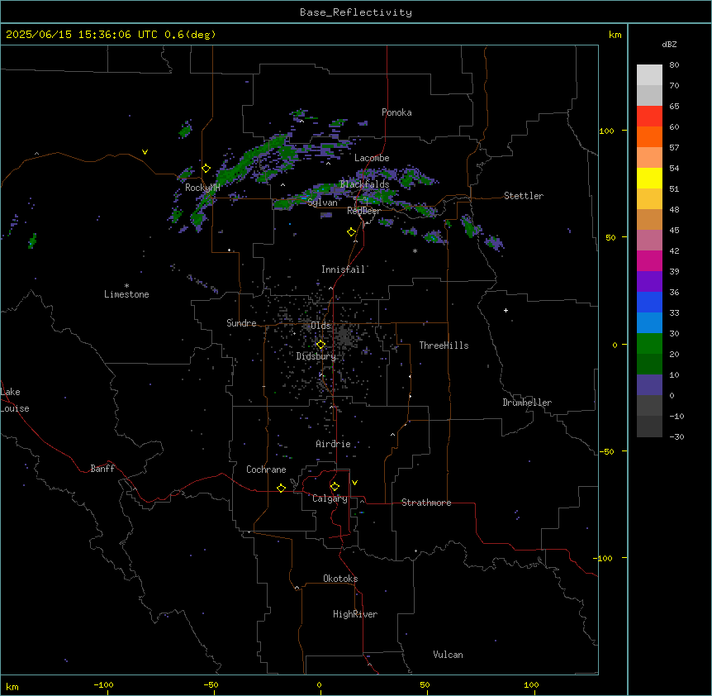Select the orange 57-60 dBZ legend swatch
Image resolution: width=712 pixels, height=696 pixels.
coord(649,136)
